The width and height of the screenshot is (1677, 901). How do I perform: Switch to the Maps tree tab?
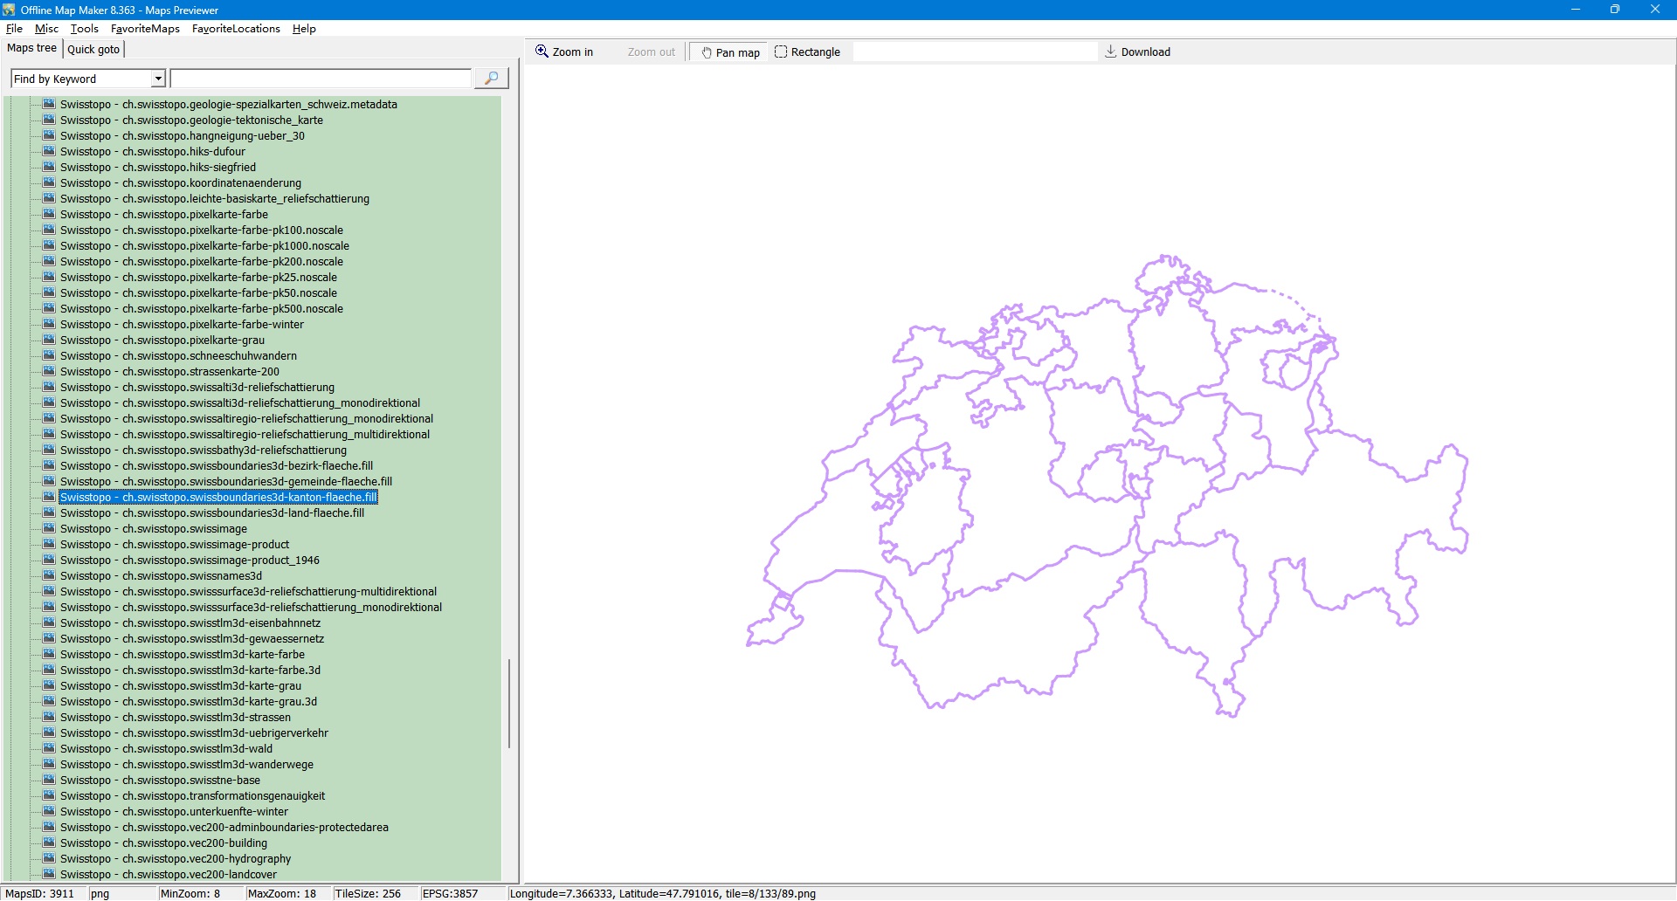pyautogui.click(x=31, y=49)
